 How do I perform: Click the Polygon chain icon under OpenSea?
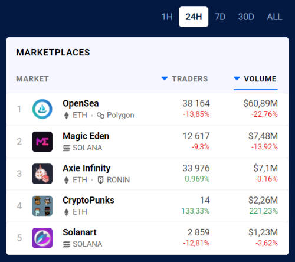tap(100, 116)
